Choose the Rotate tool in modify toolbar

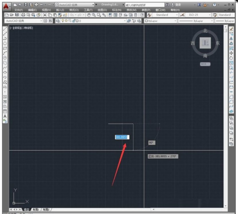click(x=231, y=58)
